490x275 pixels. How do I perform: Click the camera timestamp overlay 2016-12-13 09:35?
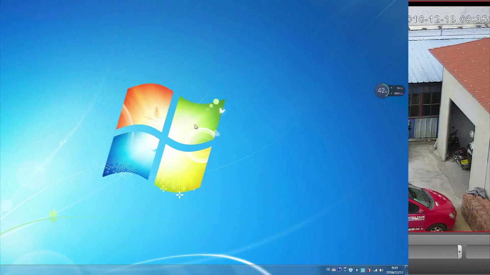click(449, 19)
